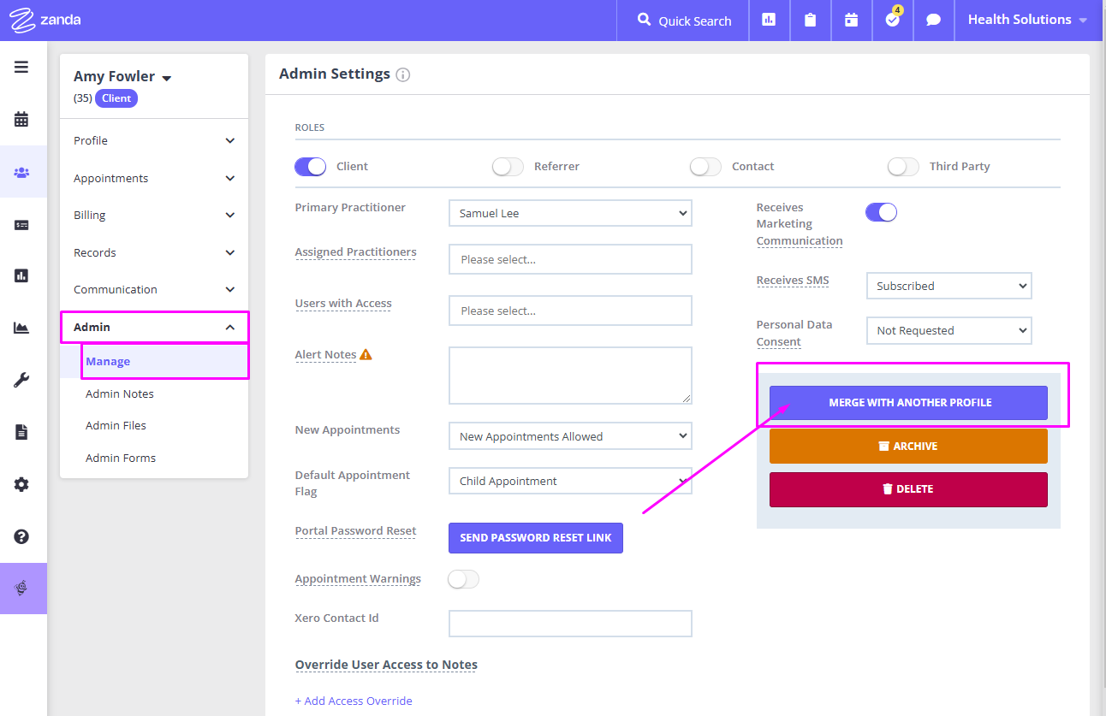Open the calendar icon in the sidebar

coord(23,119)
